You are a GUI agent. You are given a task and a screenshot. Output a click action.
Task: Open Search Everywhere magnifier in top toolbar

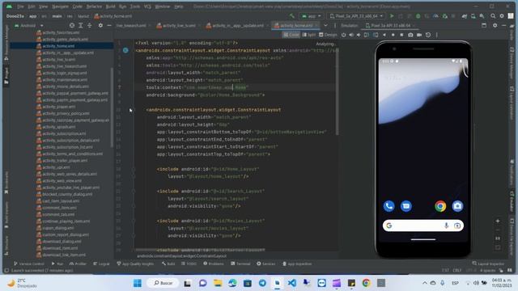(493, 16)
